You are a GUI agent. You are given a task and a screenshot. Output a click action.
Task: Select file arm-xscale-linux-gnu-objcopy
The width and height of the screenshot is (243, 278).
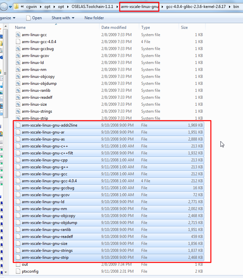[x=109, y=216]
